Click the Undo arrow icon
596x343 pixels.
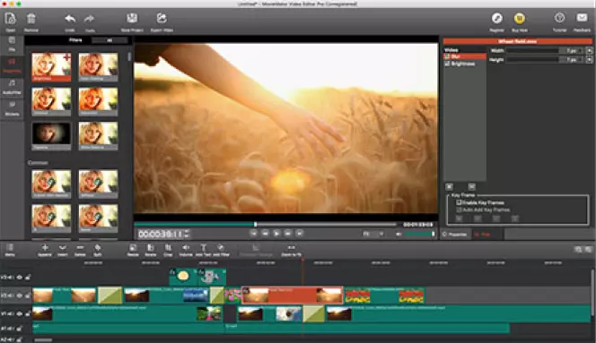(70, 19)
